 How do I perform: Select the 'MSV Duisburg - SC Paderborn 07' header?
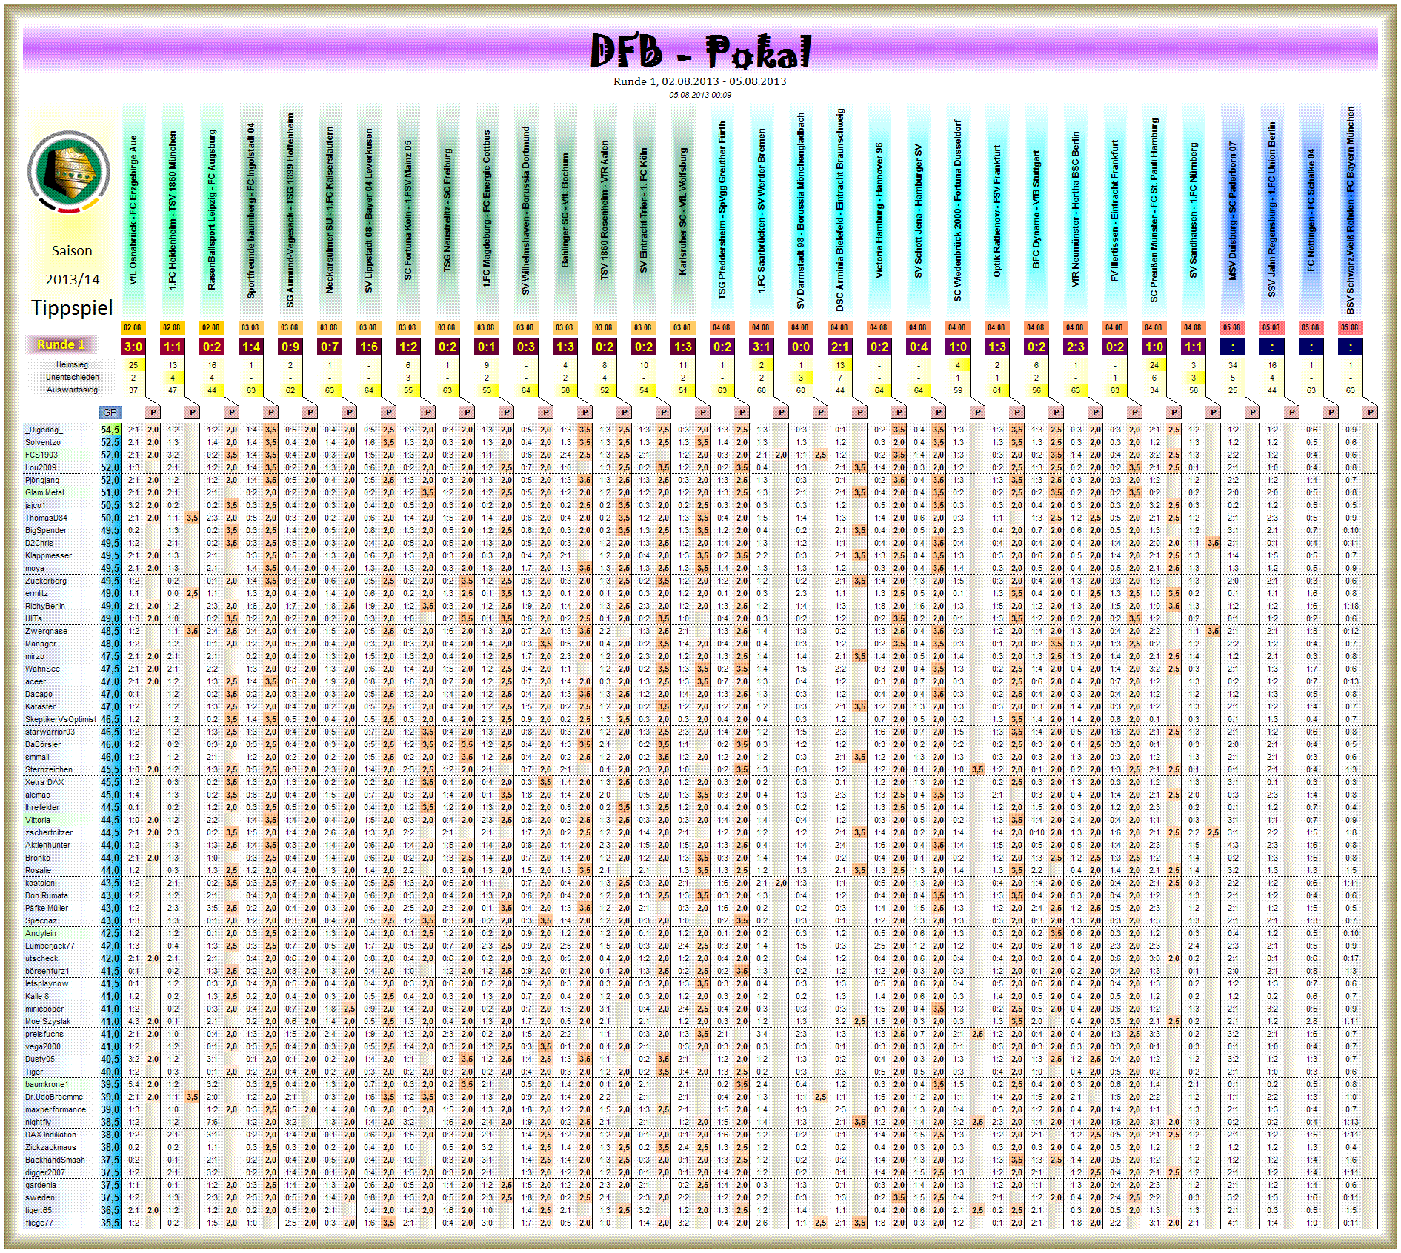[x=1232, y=211]
